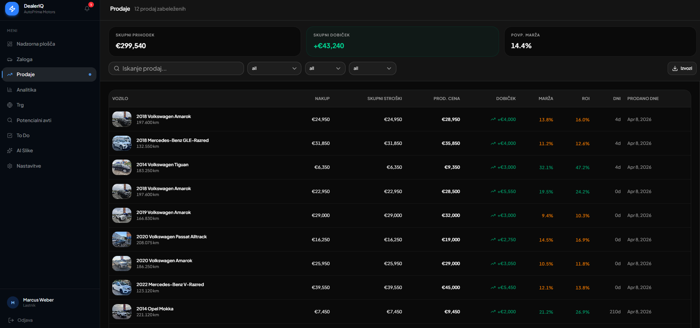Open Analitika bar chart icon
Screen dimensions: 700x328
[x=10, y=90]
